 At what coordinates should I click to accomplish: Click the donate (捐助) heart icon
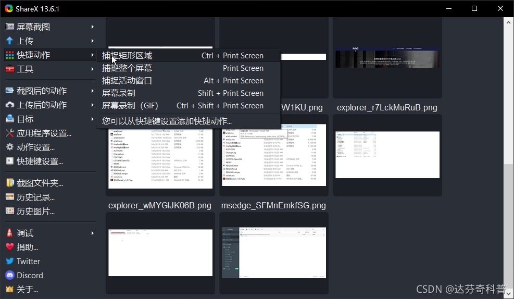[10, 247]
